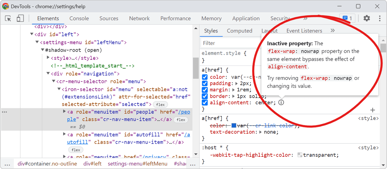Click the flex badge next to iron-selector
The height and width of the screenshot is (169, 387).
[x=160, y=104]
